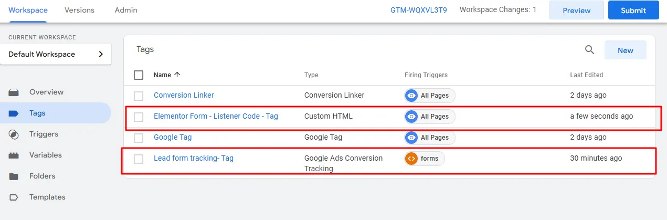Click the Custom HTML type cell
This screenshot has width=667, height=220.
(329, 116)
